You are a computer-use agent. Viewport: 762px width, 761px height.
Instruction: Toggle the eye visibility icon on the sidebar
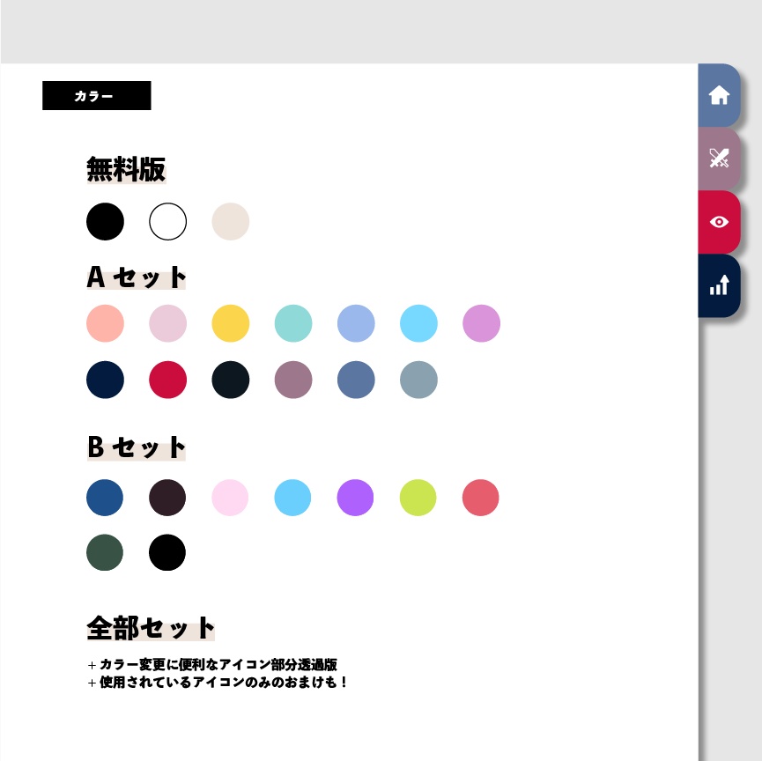pos(720,222)
